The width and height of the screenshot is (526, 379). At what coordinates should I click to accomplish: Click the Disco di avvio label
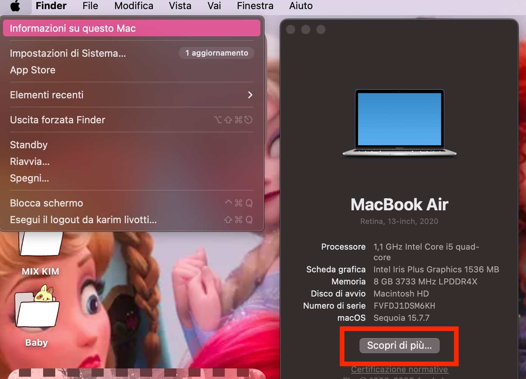tap(338, 294)
